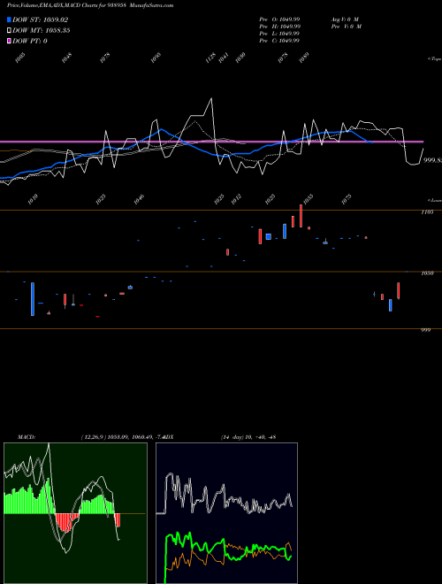Click the 1050 candlestick axis label

click(427, 273)
